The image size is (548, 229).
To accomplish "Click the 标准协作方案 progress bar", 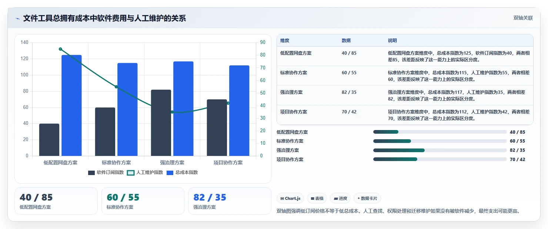I will coord(440,141).
